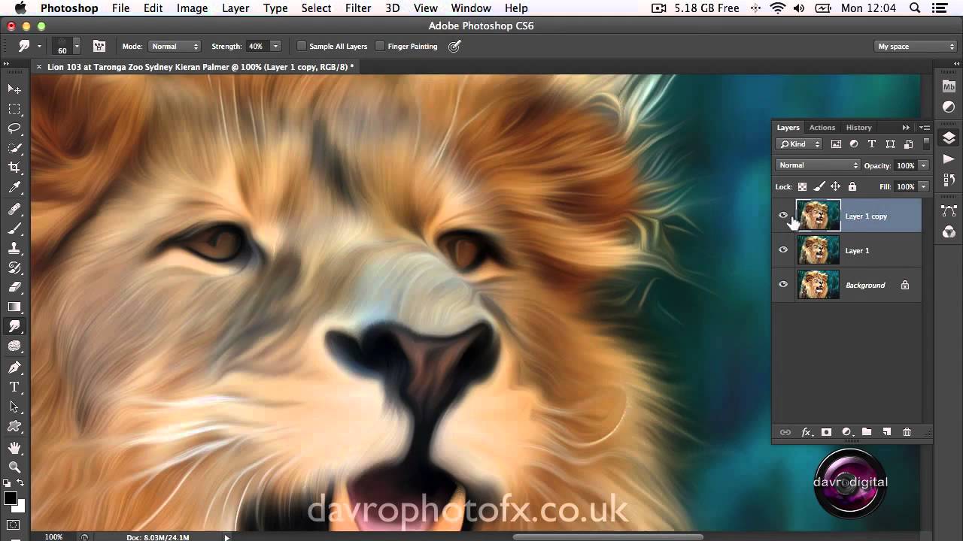
Task: Select the Rectangular Marquee tool
Action: [x=14, y=109]
